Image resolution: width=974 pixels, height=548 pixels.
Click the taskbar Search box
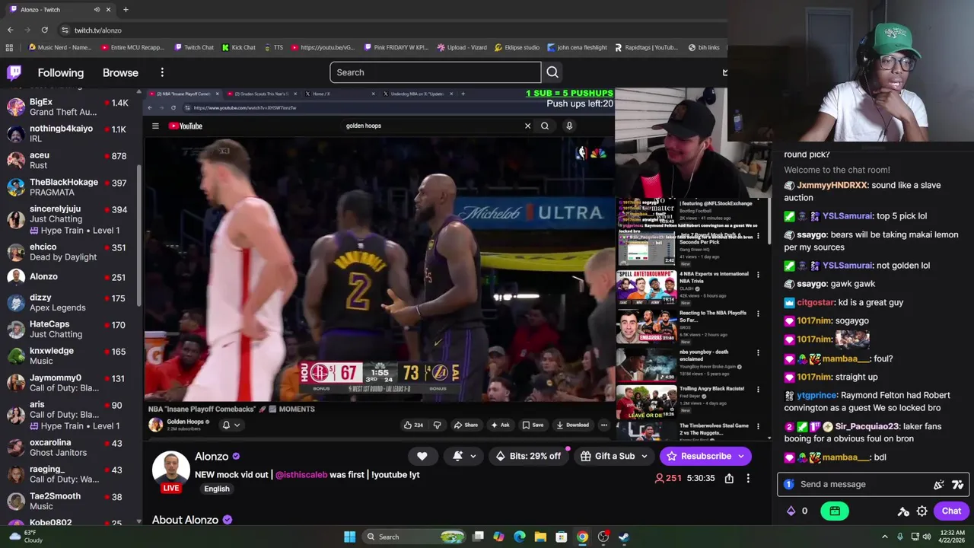point(414,537)
